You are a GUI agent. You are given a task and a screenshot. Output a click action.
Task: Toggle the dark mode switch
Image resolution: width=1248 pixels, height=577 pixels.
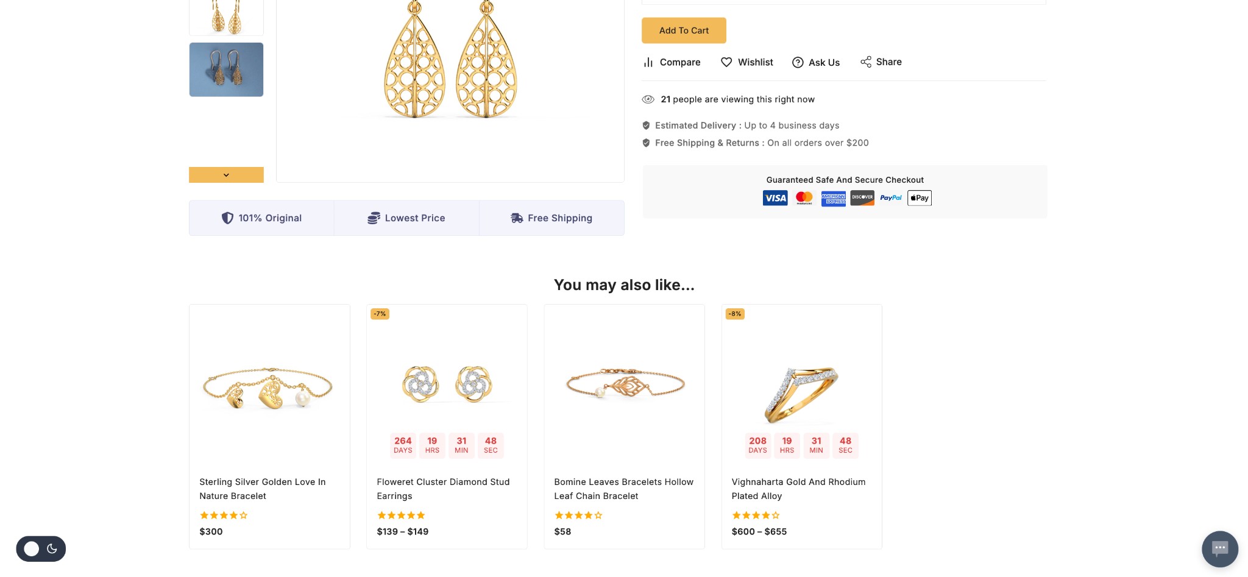[41, 548]
